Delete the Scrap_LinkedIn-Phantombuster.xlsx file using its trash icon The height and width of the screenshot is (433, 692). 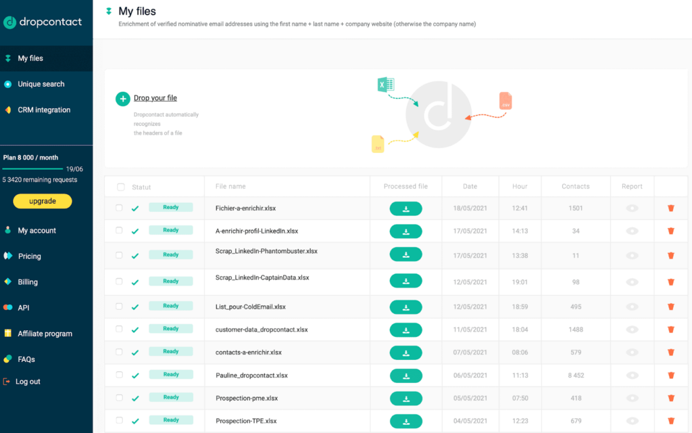coord(670,255)
